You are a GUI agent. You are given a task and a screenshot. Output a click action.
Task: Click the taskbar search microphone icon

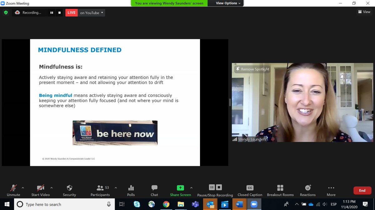click(109, 204)
